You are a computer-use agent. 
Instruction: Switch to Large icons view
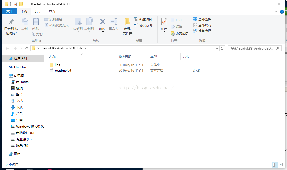coord(281,165)
